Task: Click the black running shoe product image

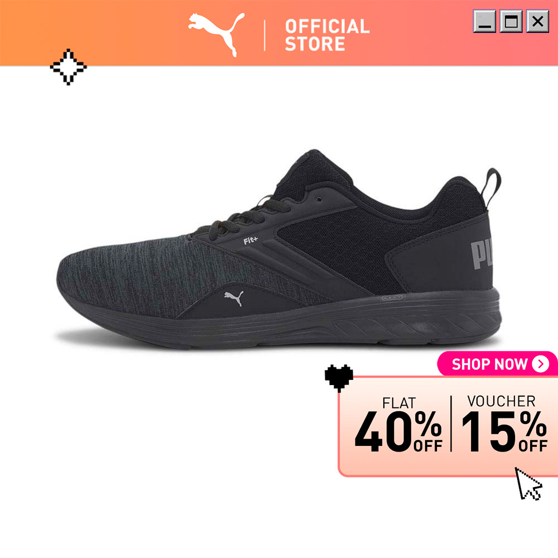Action: pyautogui.click(x=279, y=249)
